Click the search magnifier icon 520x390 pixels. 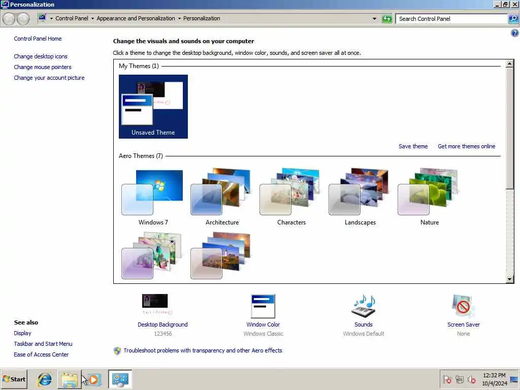pyautogui.click(x=513, y=19)
